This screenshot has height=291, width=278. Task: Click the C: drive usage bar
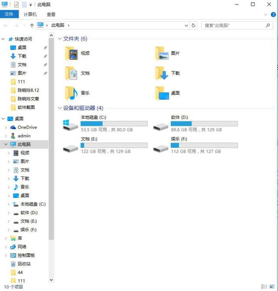[114, 124]
